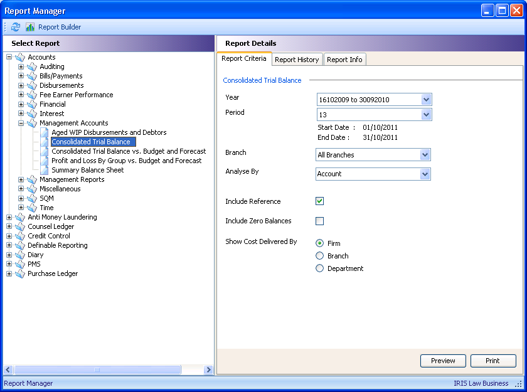Expand the Auditing tree node

pyautogui.click(x=21, y=66)
